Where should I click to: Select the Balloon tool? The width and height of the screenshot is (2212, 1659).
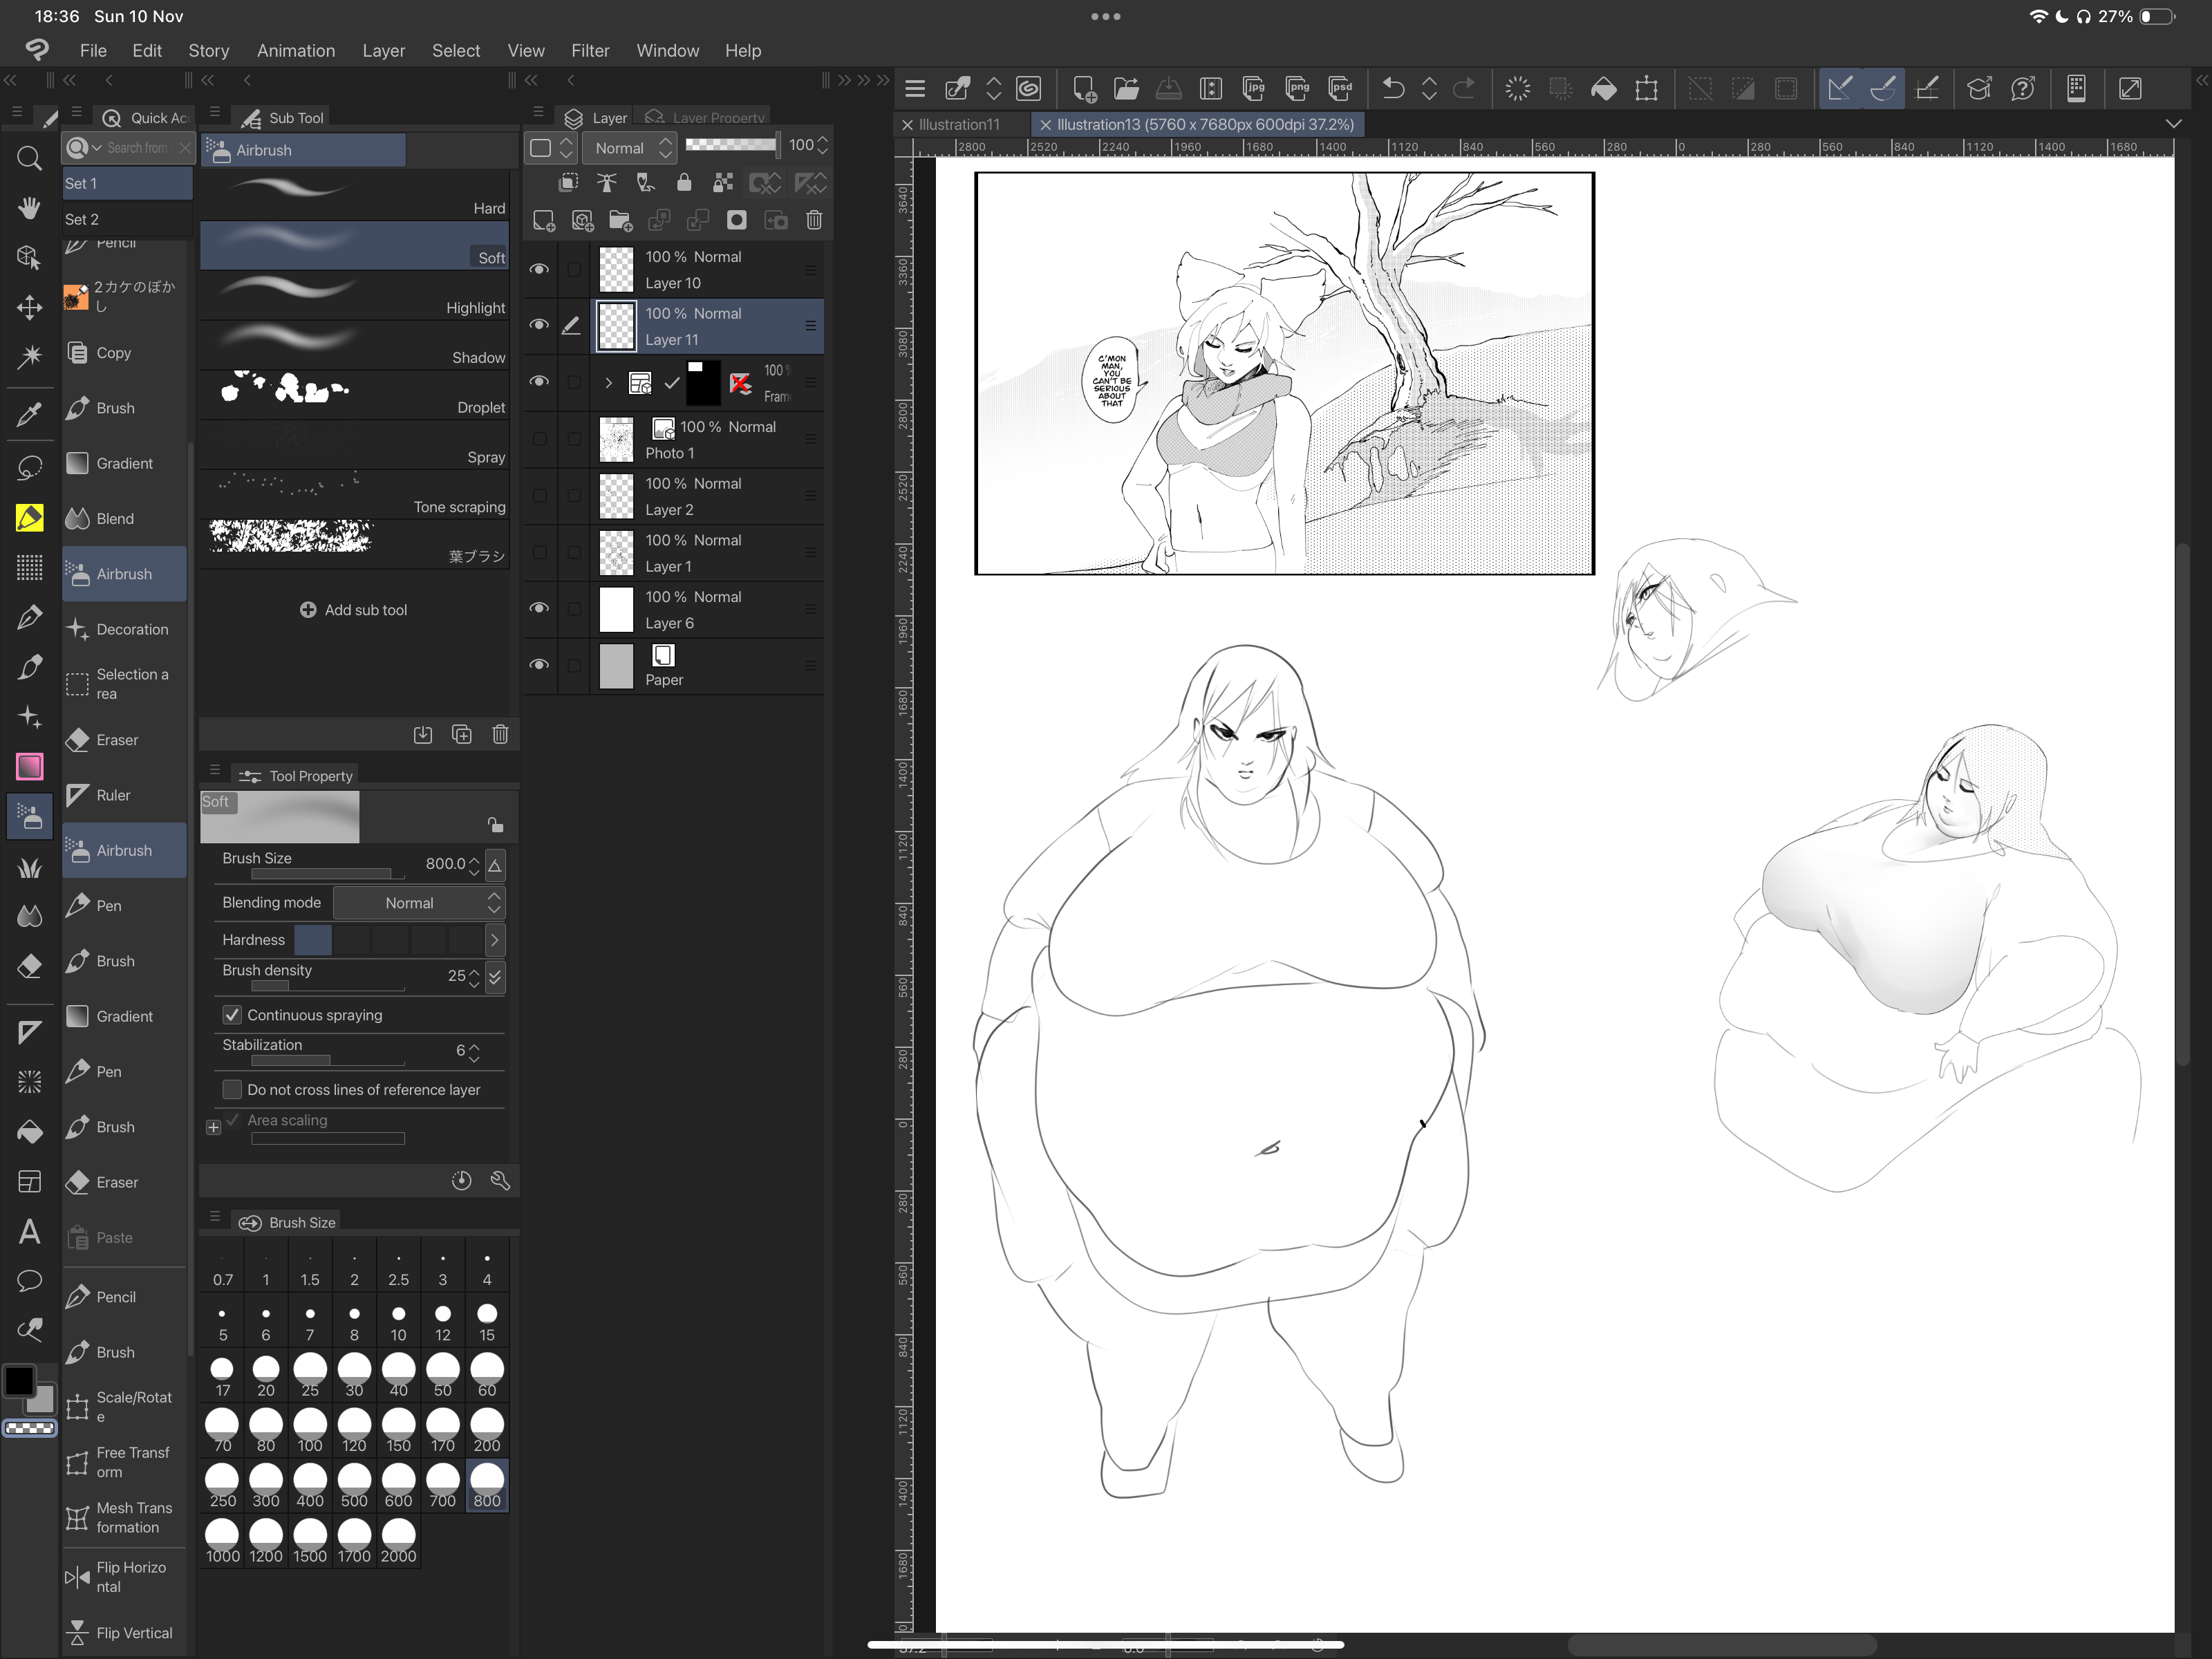coord(29,1280)
